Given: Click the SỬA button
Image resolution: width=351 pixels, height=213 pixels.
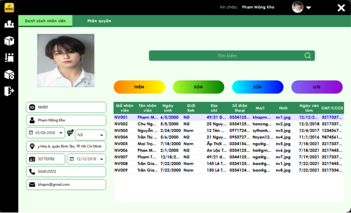Looking at the screenshot, I should click(x=258, y=87).
